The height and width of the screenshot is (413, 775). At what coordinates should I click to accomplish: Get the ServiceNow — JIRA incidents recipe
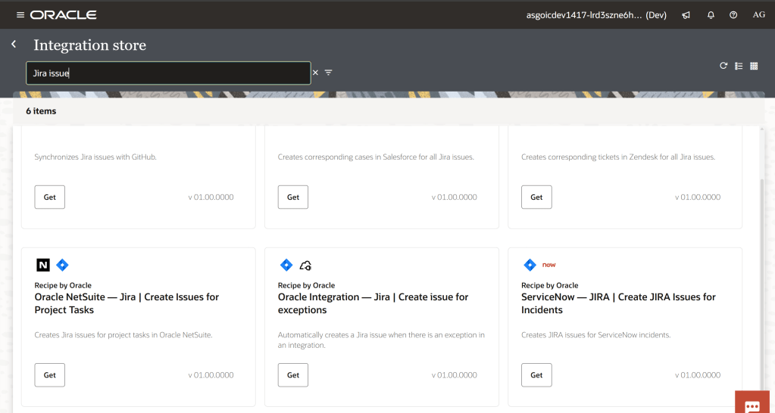point(536,374)
